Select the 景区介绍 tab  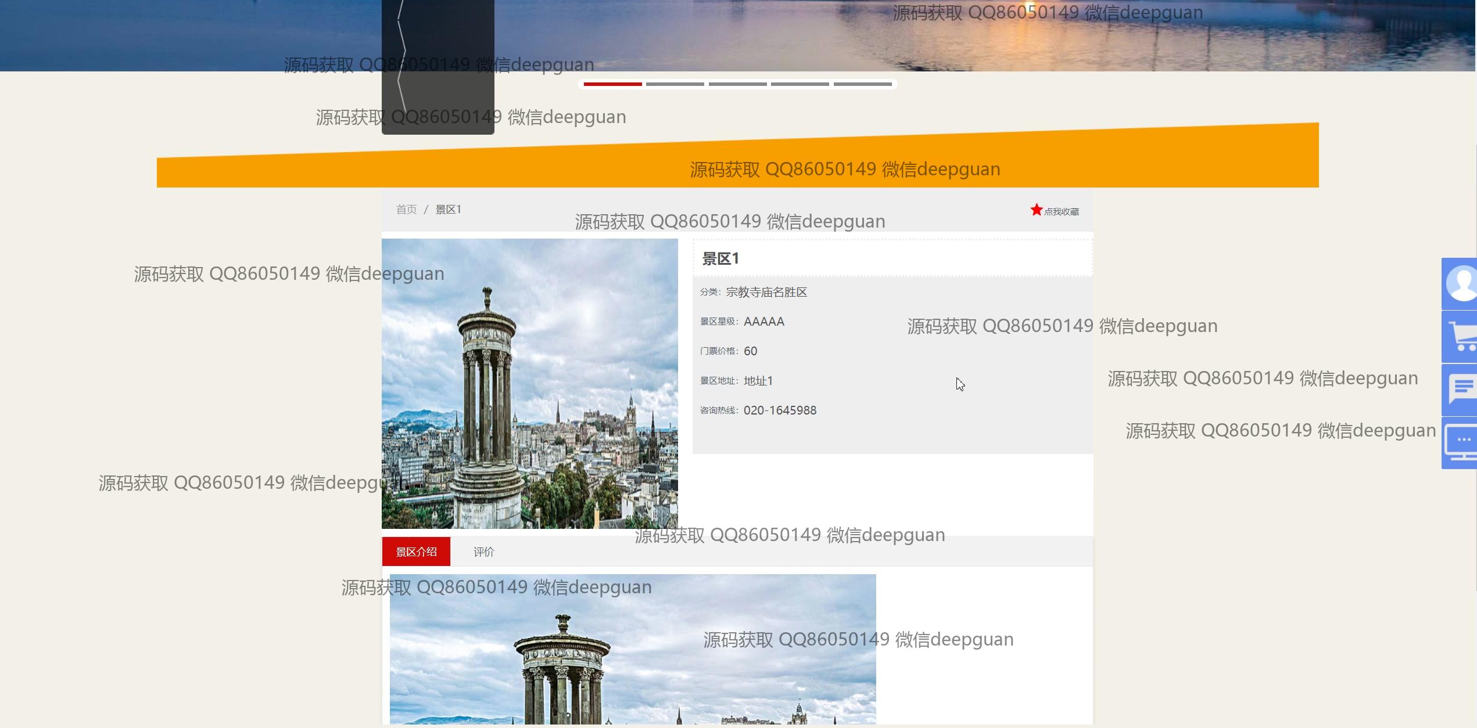(416, 552)
